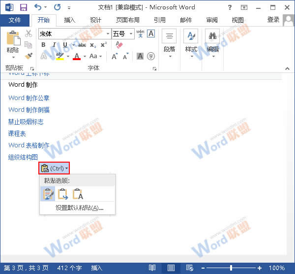The width and height of the screenshot is (295, 274).
Task: Apply red font color A
Action: (x=77, y=56)
